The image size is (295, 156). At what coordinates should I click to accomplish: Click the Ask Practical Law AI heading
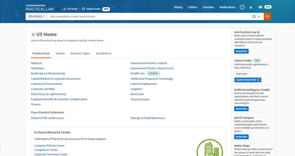(247, 32)
